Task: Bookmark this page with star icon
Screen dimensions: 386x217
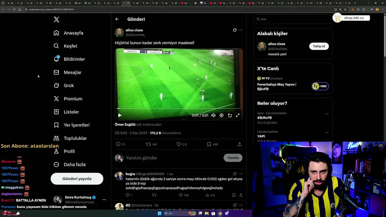Action: (345, 9)
